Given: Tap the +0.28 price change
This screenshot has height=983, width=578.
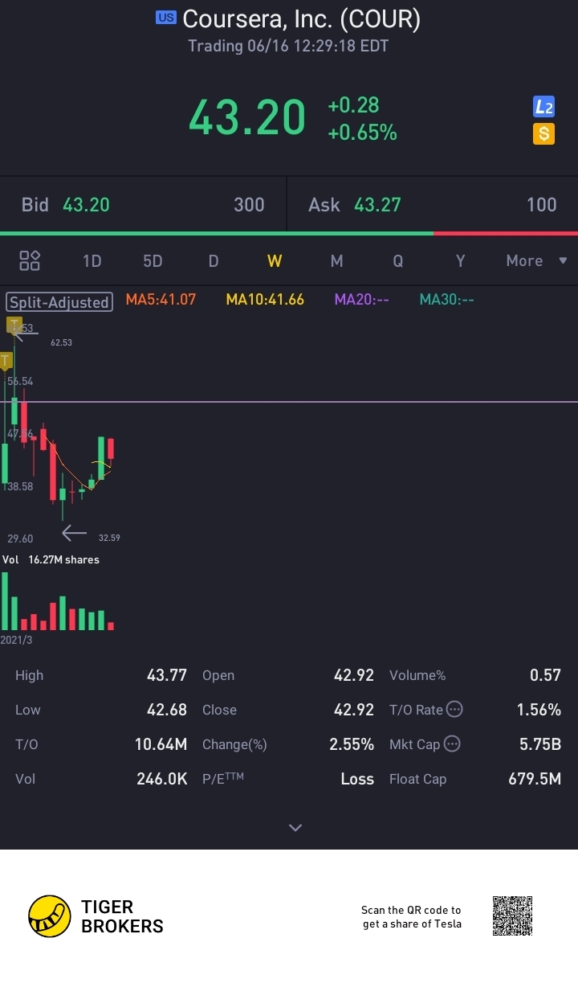Looking at the screenshot, I should [353, 105].
